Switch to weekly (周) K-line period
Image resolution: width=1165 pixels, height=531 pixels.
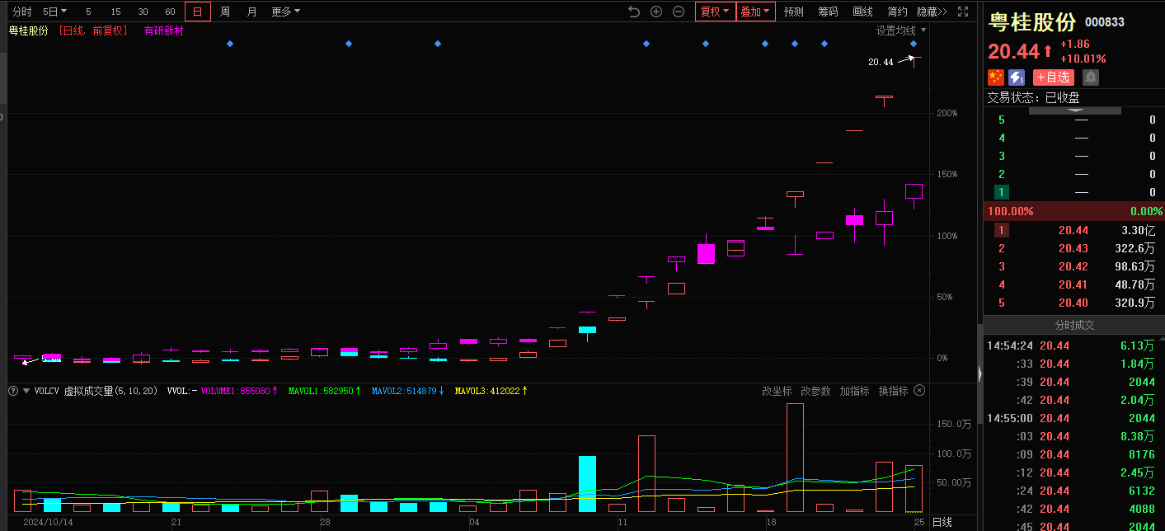pos(225,12)
